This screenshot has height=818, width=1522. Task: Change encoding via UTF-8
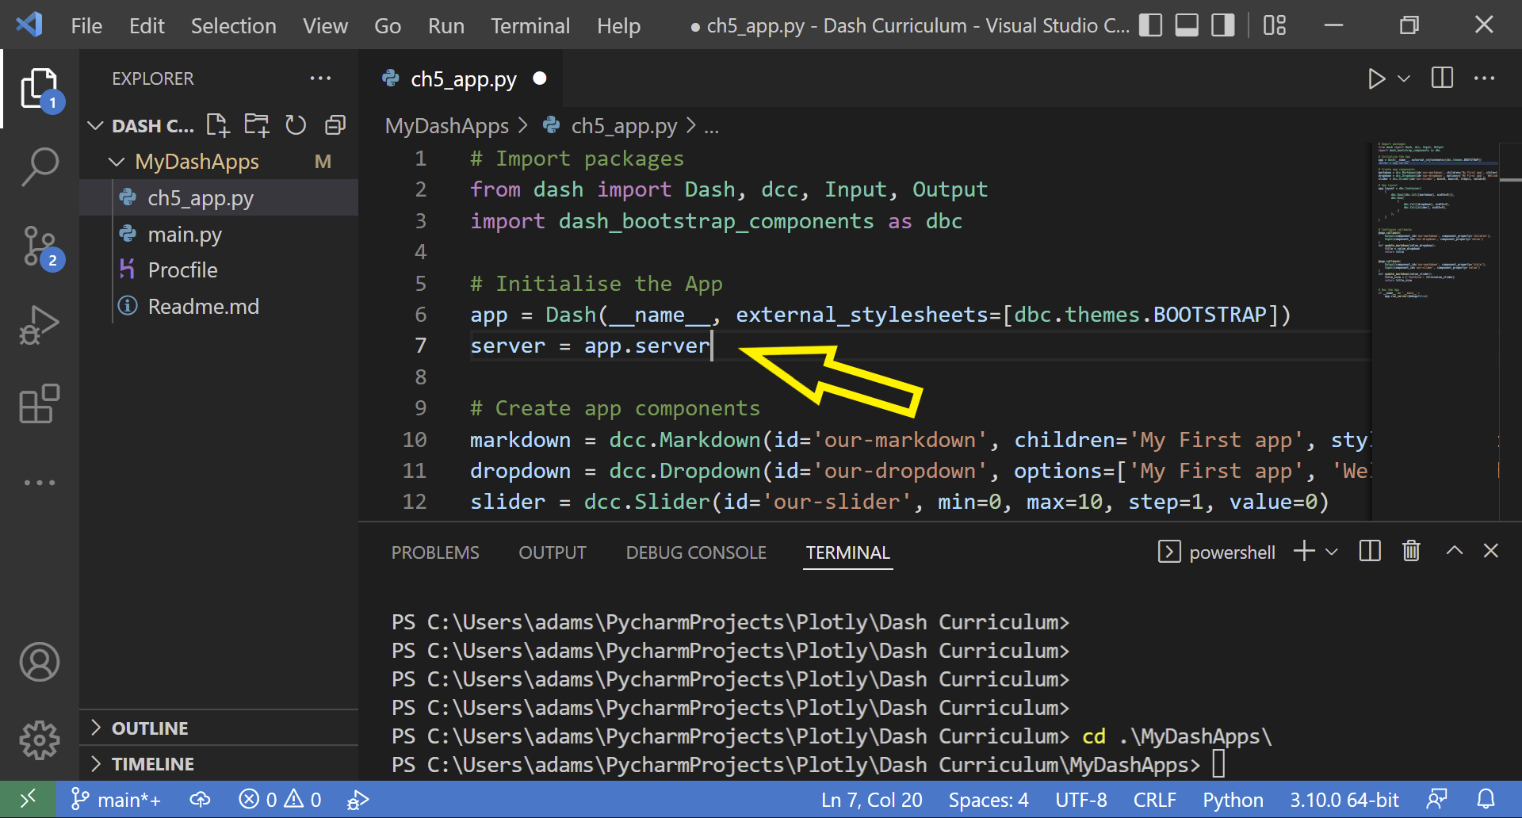(1081, 800)
